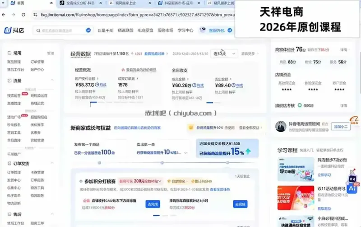Click the first 去完成 button for GMV task
This screenshot has height=227, width=361.
pyautogui.click(x=153, y=204)
